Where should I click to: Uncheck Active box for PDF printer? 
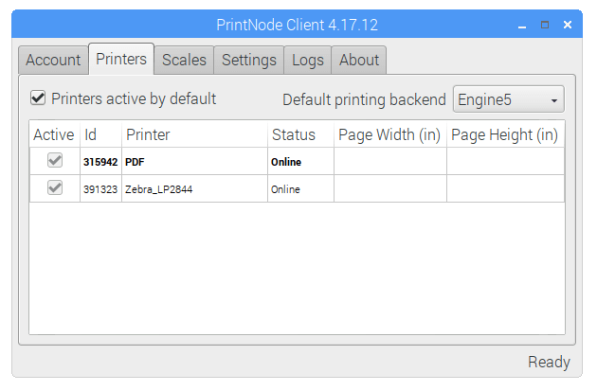55,160
